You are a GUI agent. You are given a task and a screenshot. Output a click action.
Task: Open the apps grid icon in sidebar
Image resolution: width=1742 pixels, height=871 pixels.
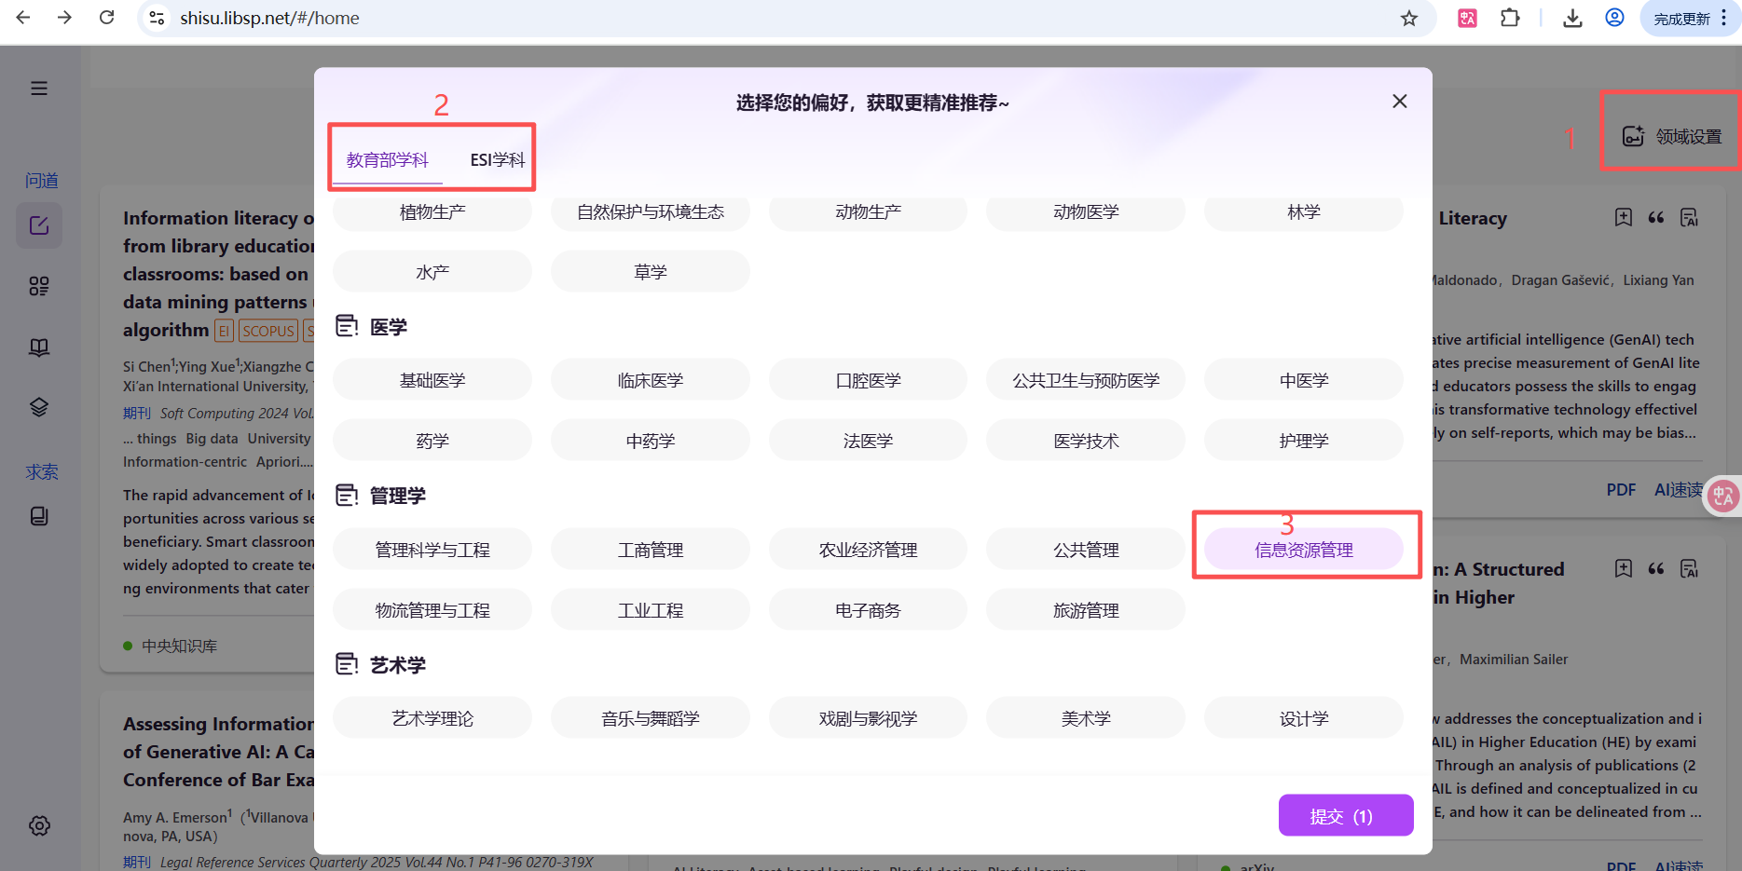[x=39, y=286]
